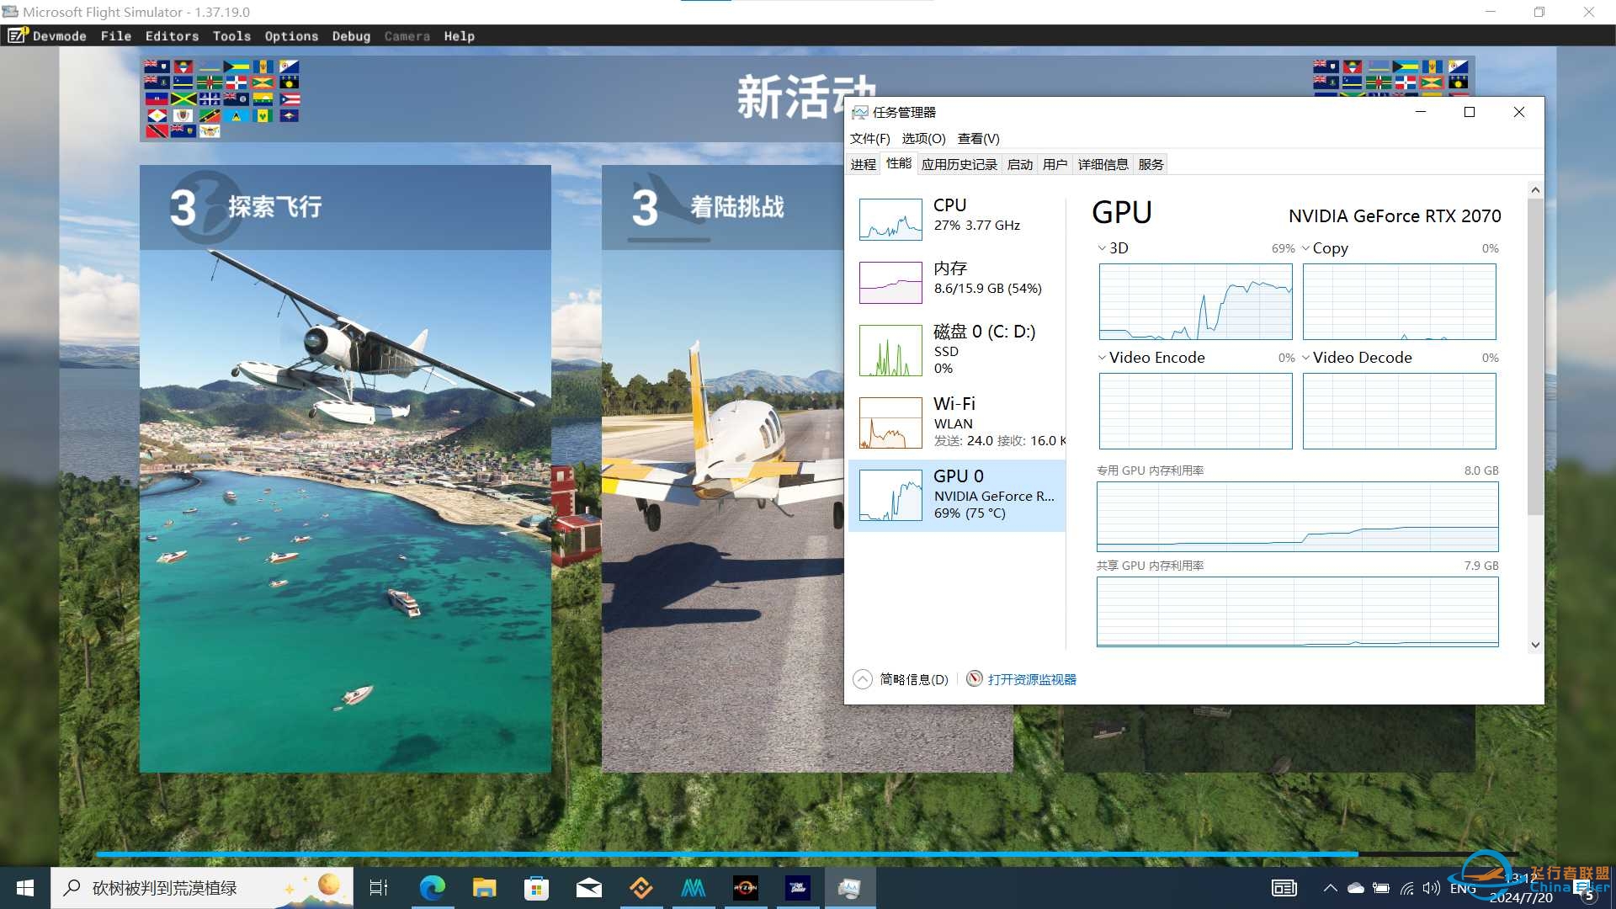
Task: Open the Devmode menu in Flight Simulator
Action: [59, 36]
